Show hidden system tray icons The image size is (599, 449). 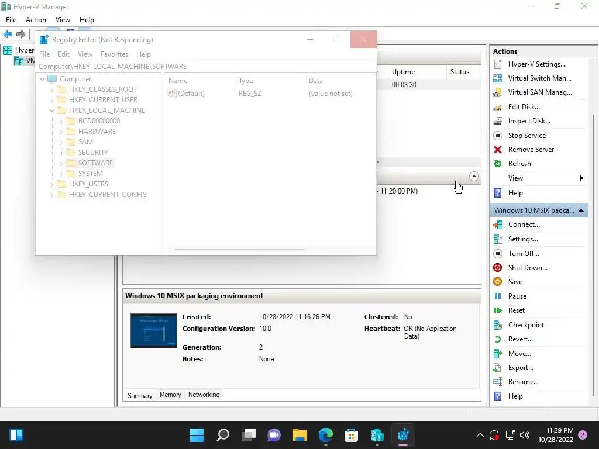(x=480, y=435)
